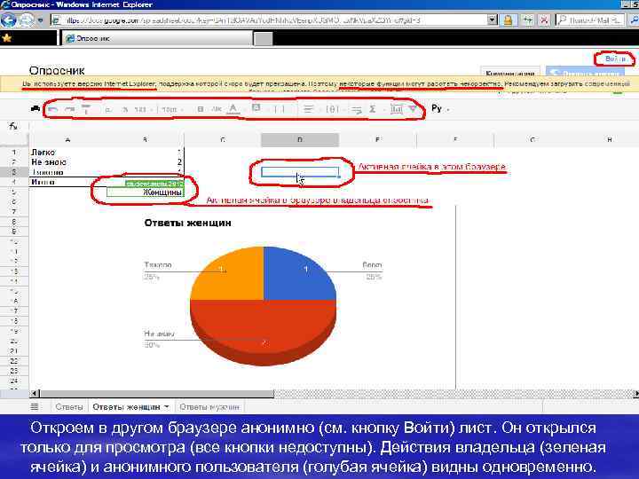Open the cell fill color picker
The height and width of the screenshot is (479, 639).
pyautogui.click(x=256, y=108)
